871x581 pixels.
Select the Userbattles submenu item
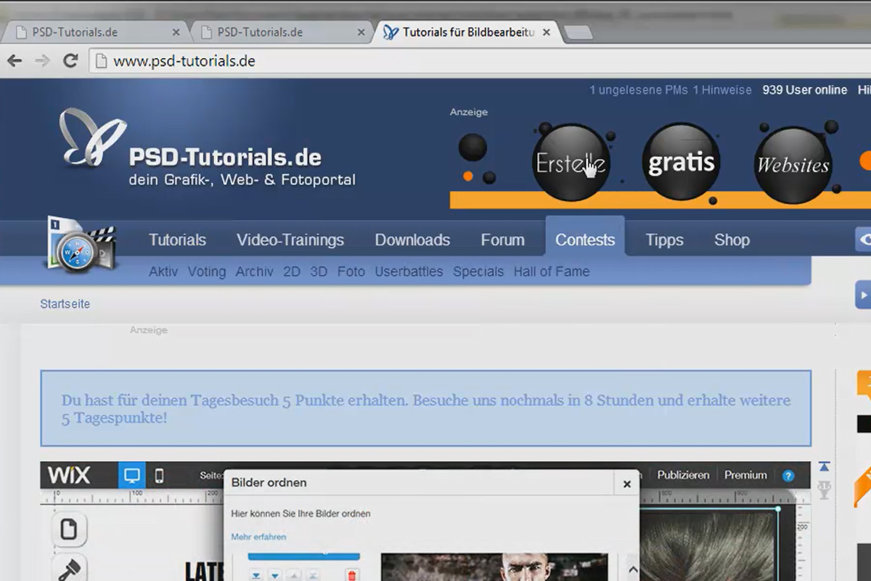tap(409, 272)
